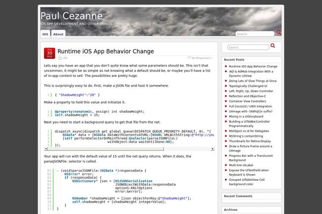
Task: Click the Archives widget heading
Action: pyautogui.click(x=231, y=210)
